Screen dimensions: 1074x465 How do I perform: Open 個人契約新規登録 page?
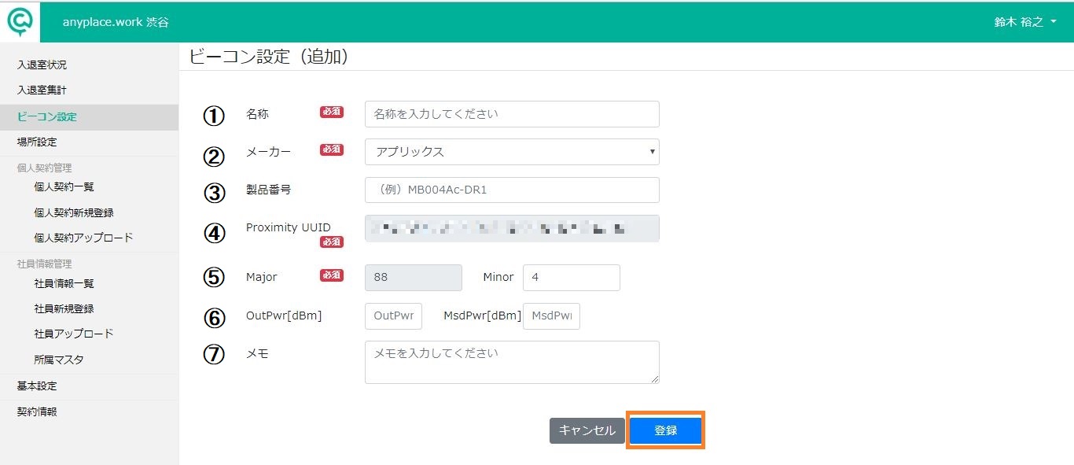(x=74, y=212)
